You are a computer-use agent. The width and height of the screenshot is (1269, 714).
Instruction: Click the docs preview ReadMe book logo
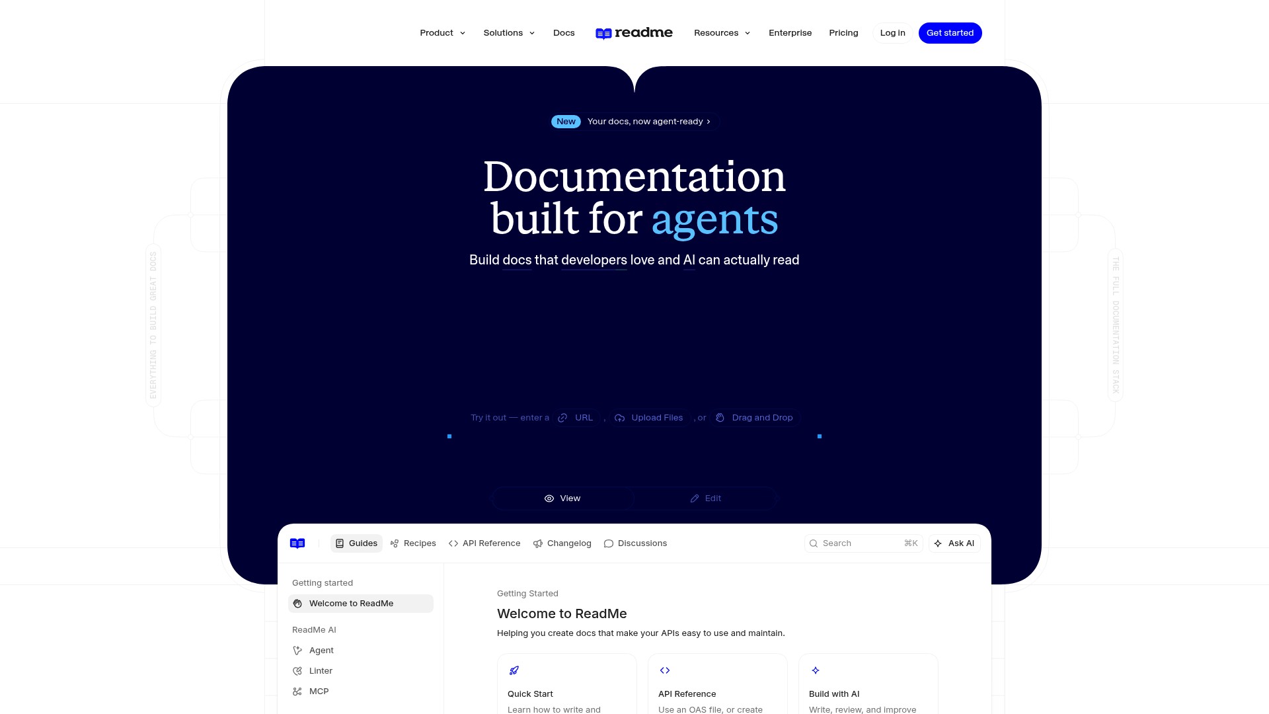click(x=297, y=543)
